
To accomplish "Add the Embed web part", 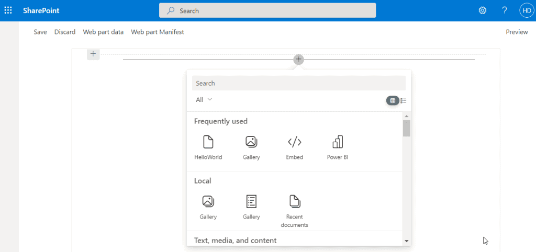I will [x=294, y=147].
